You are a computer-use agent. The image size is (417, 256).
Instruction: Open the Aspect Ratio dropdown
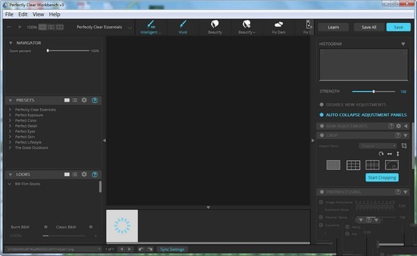click(x=377, y=146)
